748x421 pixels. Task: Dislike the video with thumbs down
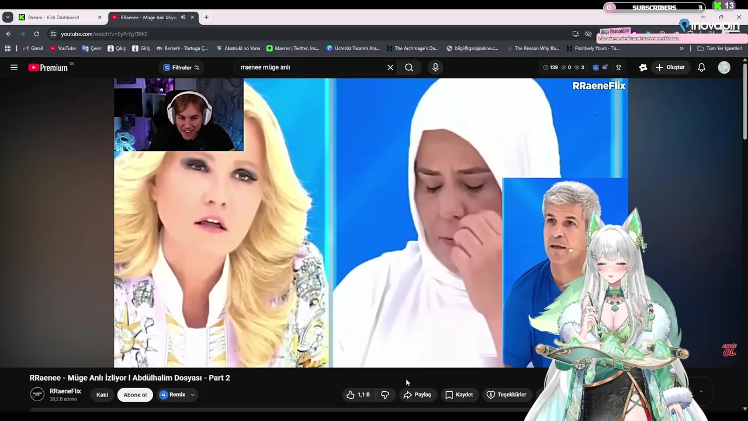(x=385, y=395)
